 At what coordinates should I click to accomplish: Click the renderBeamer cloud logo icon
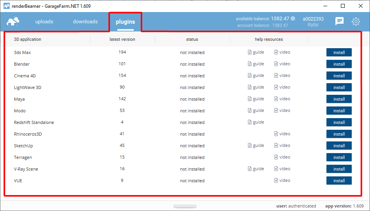pyautogui.click(x=13, y=21)
